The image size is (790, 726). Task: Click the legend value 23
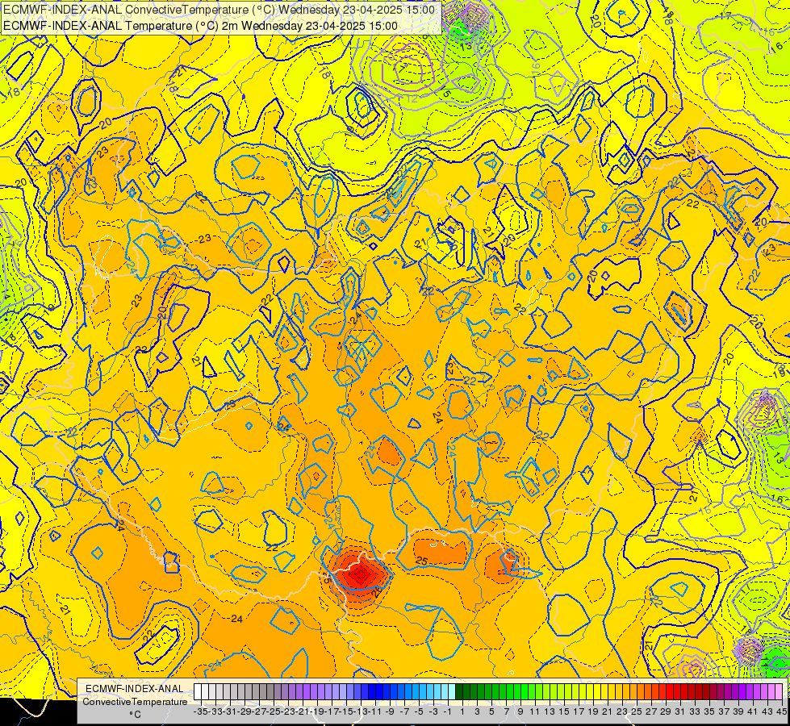pos(621,711)
